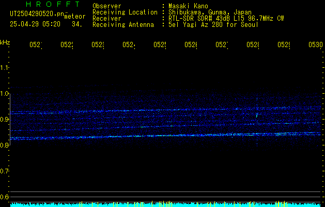This screenshot has width=325, height=207.
Task: Select the observer name Masaki Kano
Action: (188, 6)
